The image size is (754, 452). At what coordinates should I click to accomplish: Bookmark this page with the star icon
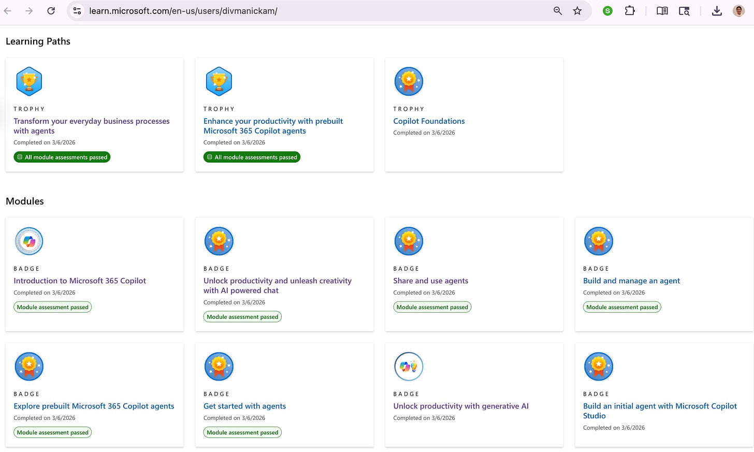click(x=577, y=11)
